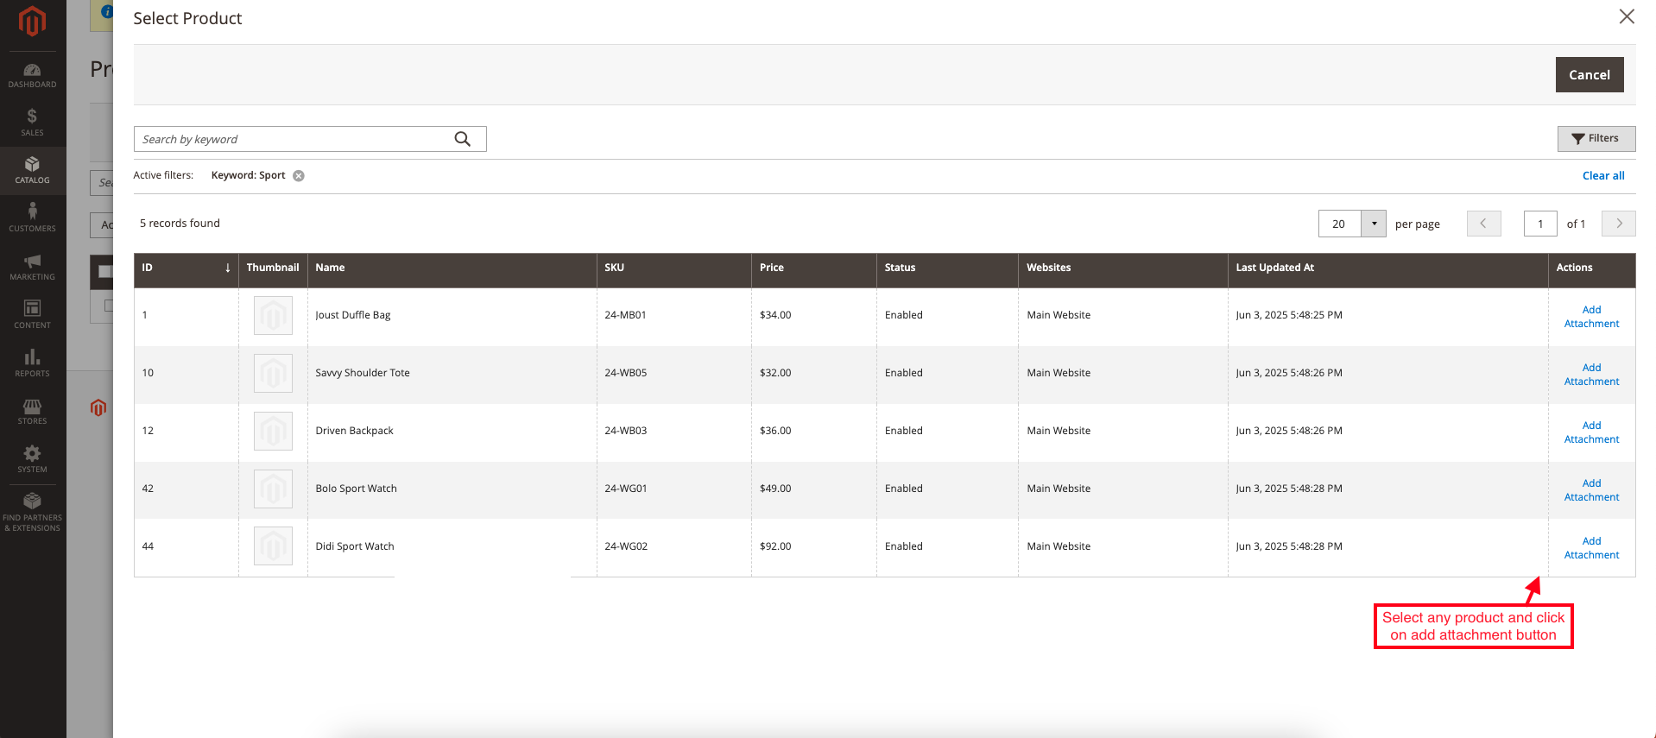Click the Actions column header
The image size is (1656, 738).
click(1591, 268)
